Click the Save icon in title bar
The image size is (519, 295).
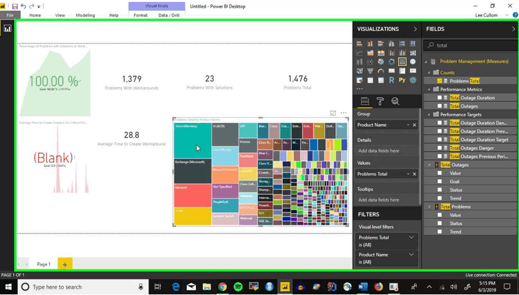click(x=15, y=6)
